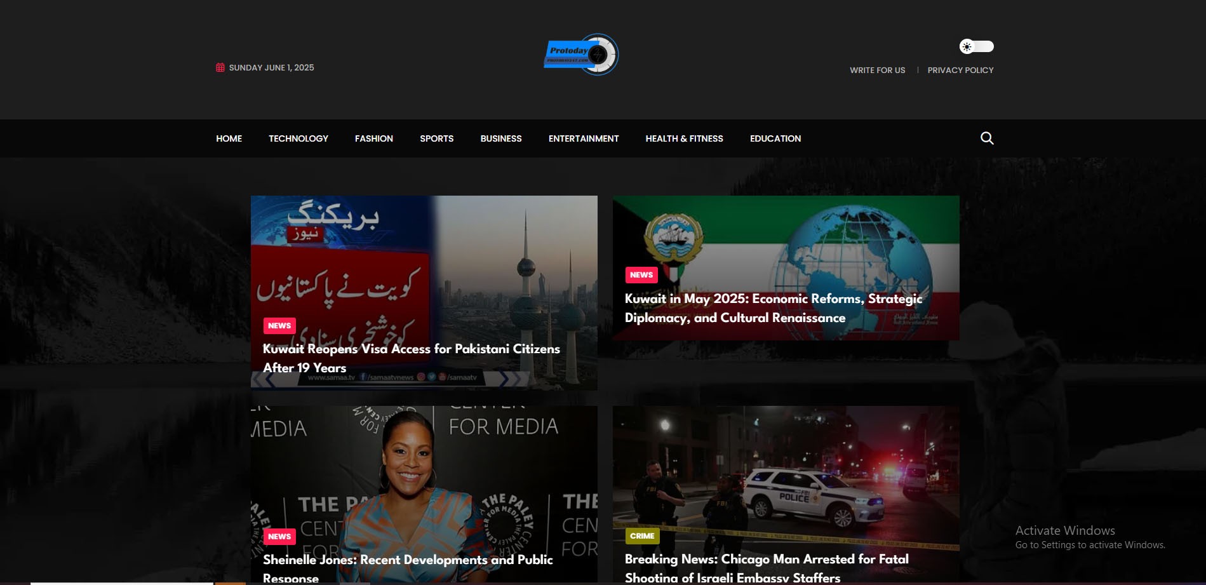This screenshot has width=1206, height=585.
Task: Click the calendar icon beside the date
Action: click(220, 67)
